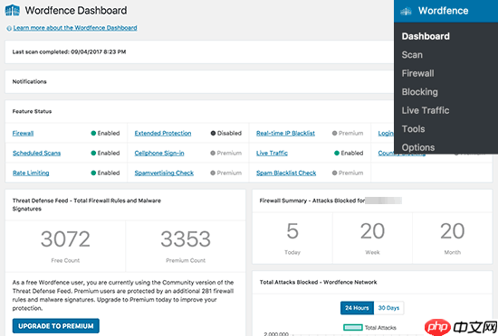Click Premium status next to Cellphone Sign-in

coord(225,154)
